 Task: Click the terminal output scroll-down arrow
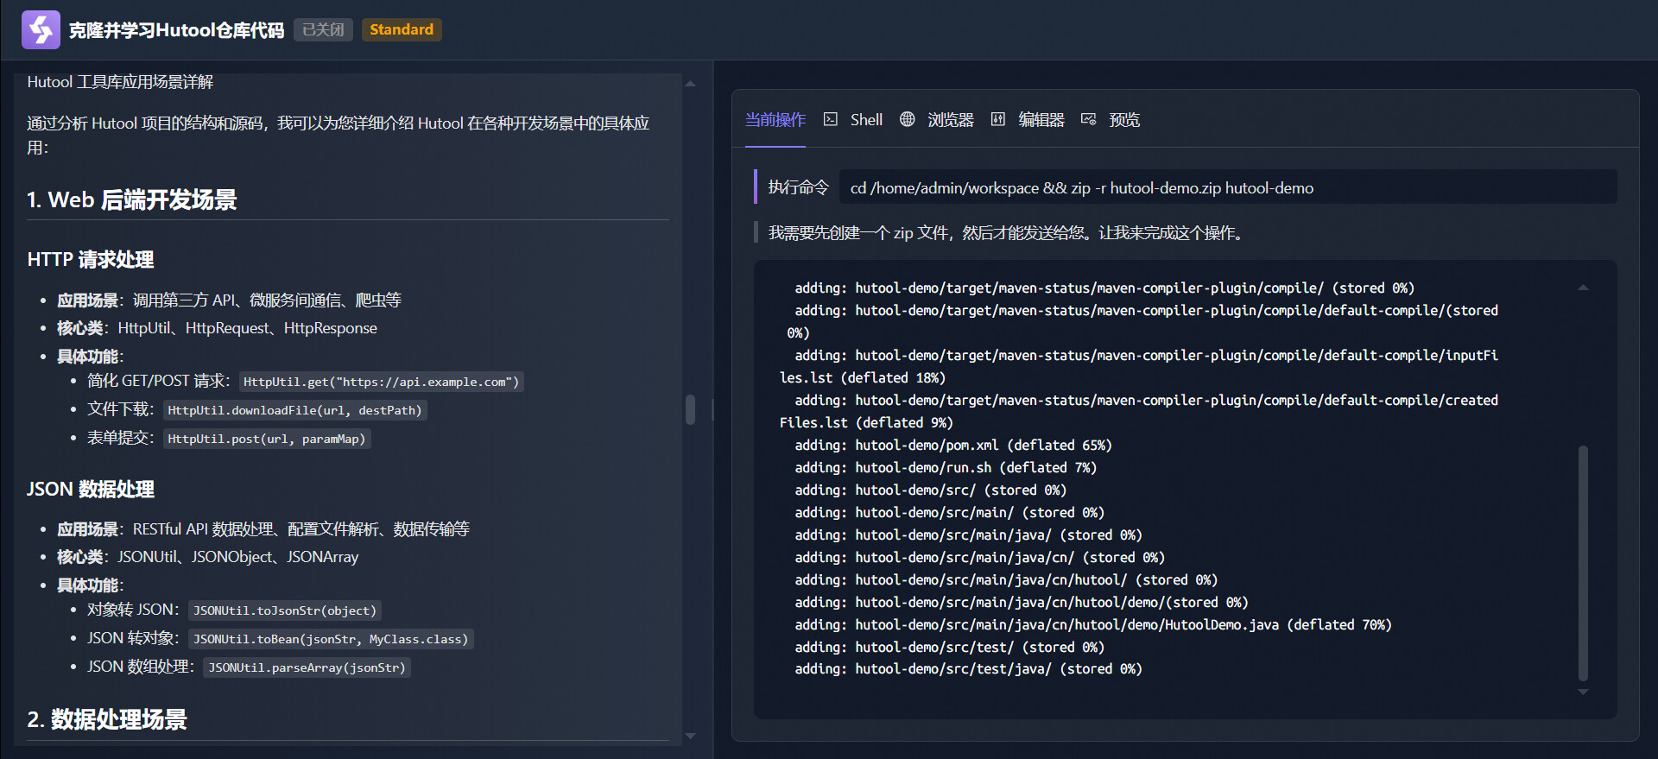(1583, 692)
